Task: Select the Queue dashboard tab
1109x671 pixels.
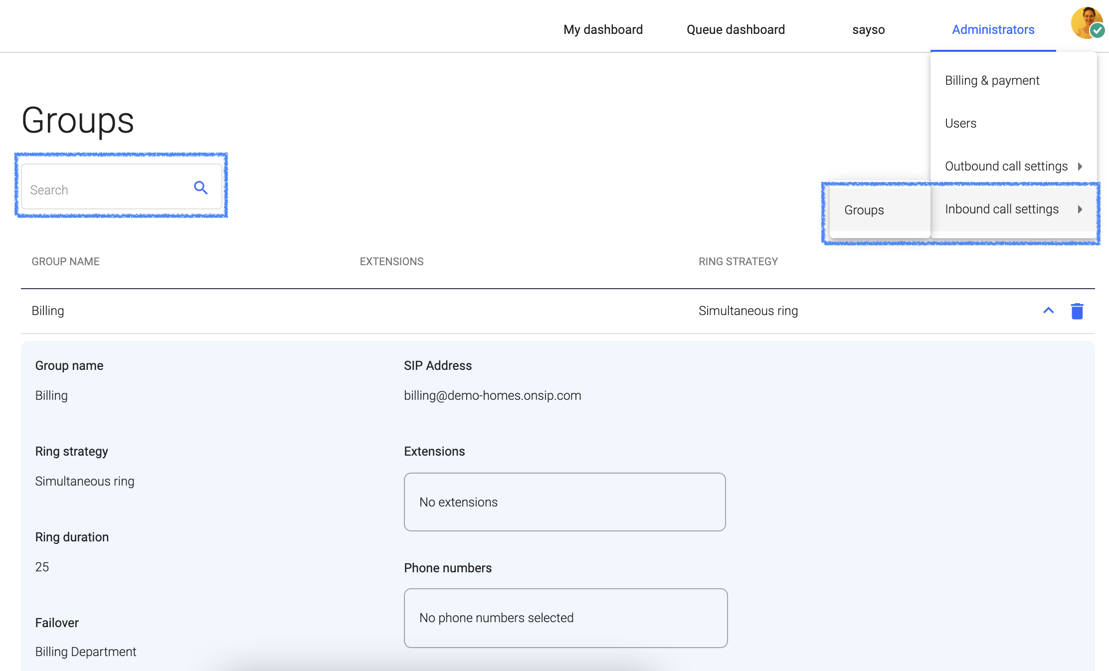Action: tap(736, 28)
